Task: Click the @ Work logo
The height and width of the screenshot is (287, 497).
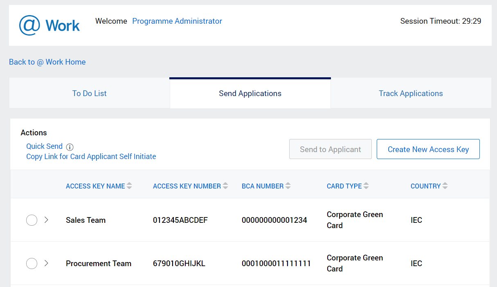Action: click(49, 25)
